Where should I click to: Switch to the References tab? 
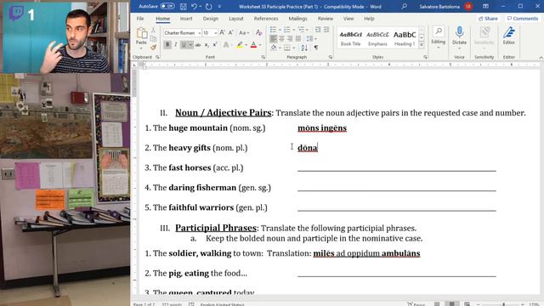[266, 19]
